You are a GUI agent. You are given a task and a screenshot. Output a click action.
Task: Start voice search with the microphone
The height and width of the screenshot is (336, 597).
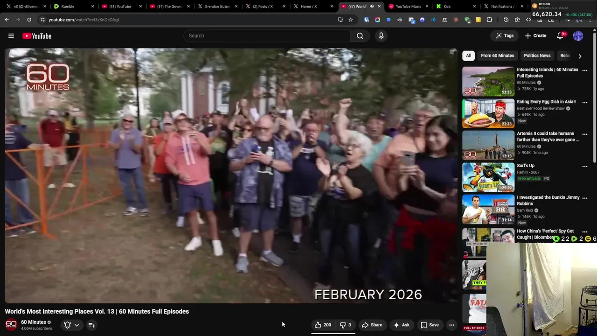(x=381, y=36)
